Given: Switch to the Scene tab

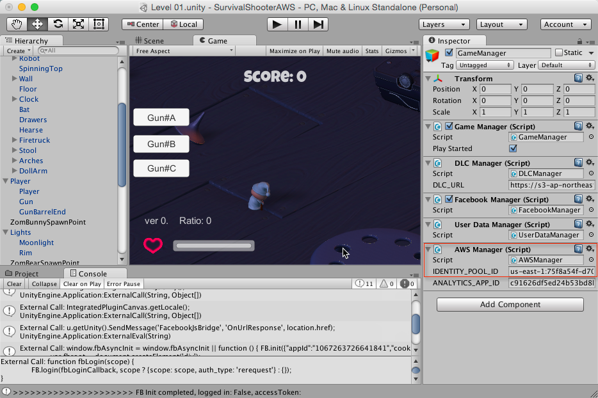Looking at the screenshot, I should pos(150,41).
